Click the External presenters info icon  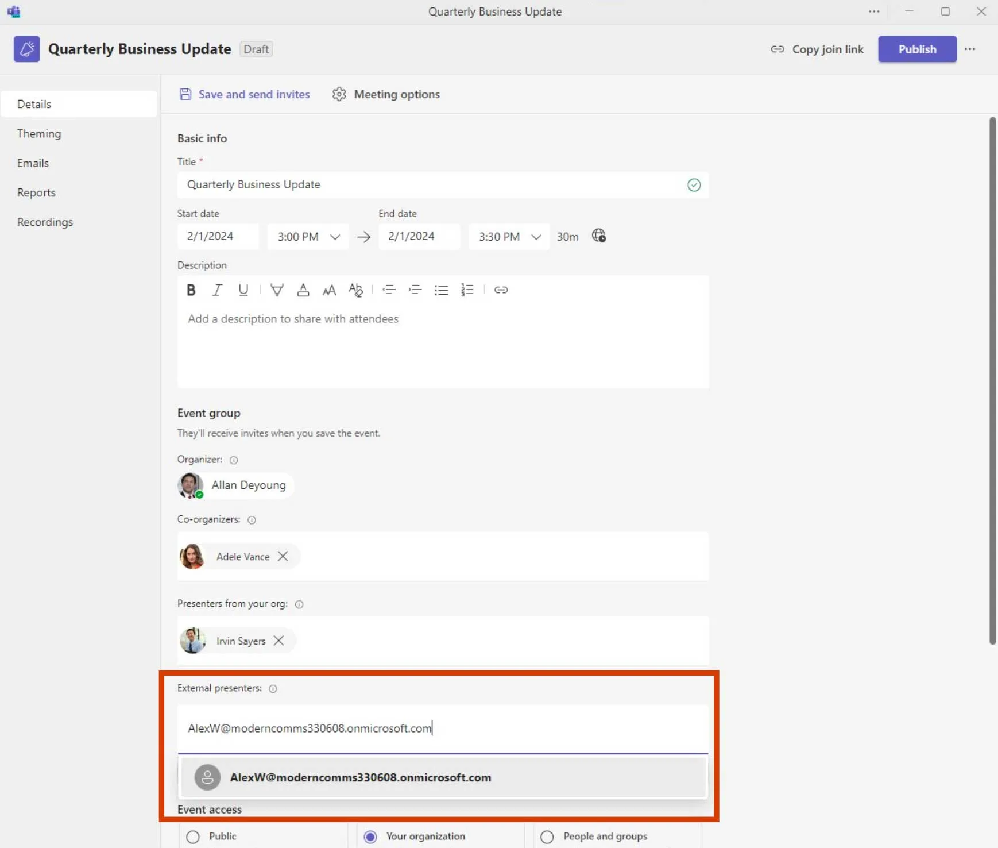point(273,689)
